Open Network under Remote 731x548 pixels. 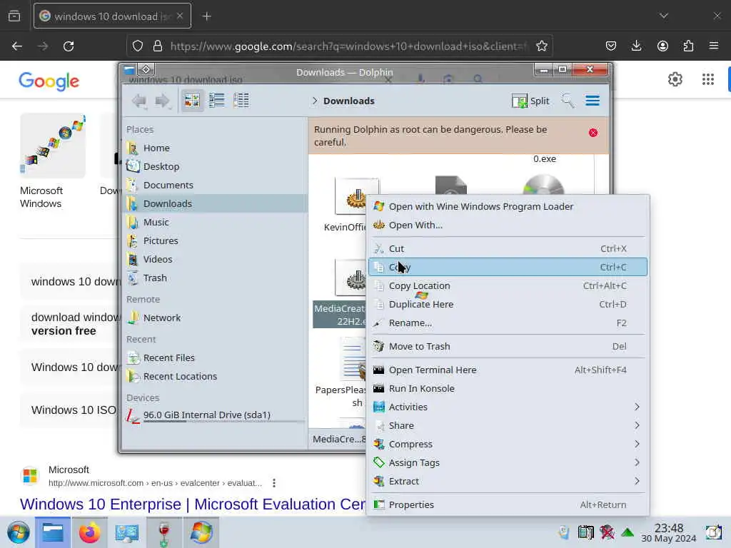(214, 318)
